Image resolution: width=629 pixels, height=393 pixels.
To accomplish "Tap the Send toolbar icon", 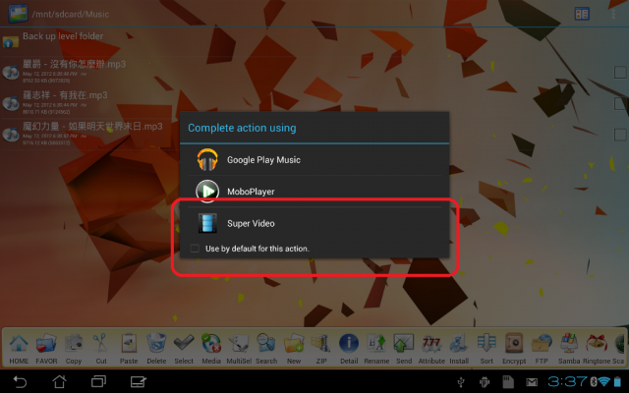I will [404, 348].
